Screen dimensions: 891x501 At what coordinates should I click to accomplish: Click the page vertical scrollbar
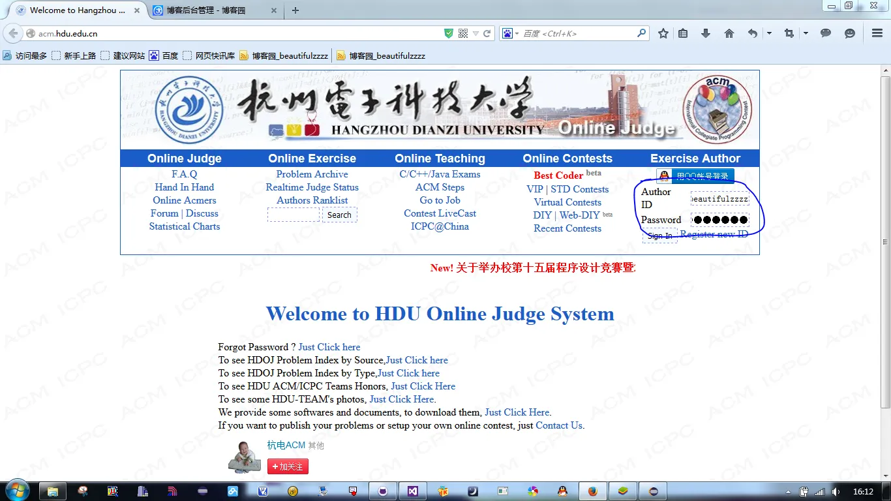(x=885, y=241)
